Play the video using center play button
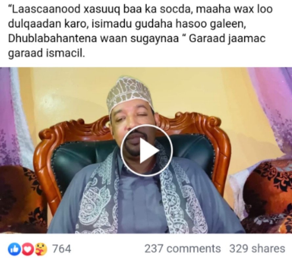Image resolution: width=292 pixels, height=263 pixels. click(146, 150)
